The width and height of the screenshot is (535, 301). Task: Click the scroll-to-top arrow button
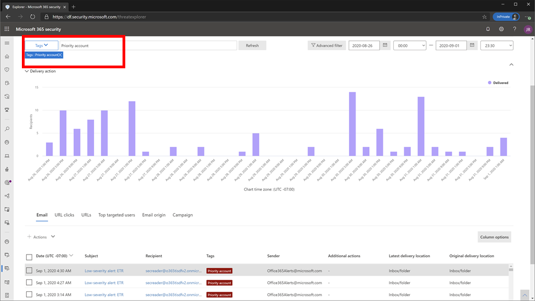click(525, 295)
